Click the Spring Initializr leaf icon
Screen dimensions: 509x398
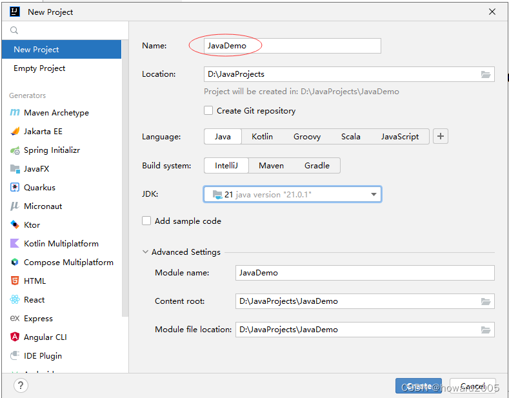point(15,150)
